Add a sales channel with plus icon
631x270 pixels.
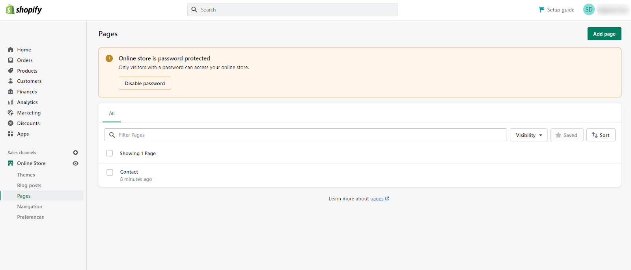(x=75, y=152)
